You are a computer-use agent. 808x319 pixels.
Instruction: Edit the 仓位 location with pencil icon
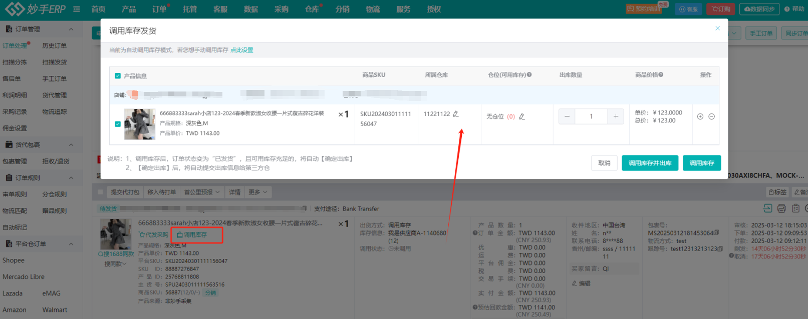(x=522, y=116)
